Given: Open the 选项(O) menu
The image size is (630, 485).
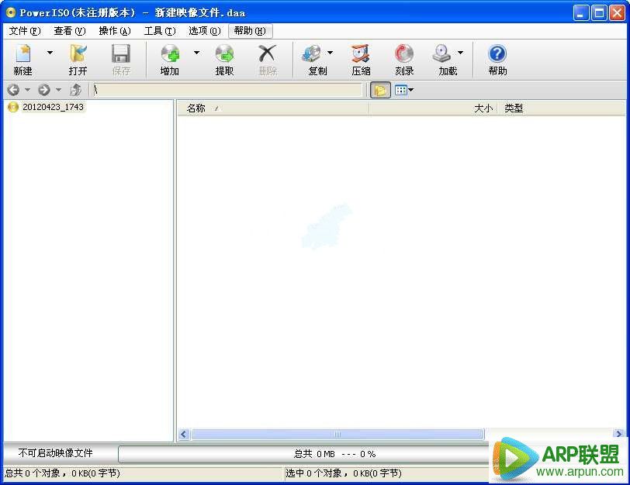Looking at the screenshot, I should coord(205,31).
